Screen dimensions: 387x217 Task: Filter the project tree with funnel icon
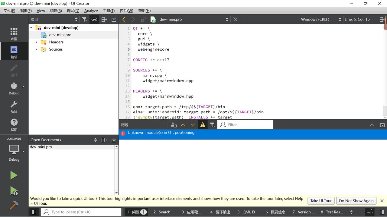pos(85,19)
